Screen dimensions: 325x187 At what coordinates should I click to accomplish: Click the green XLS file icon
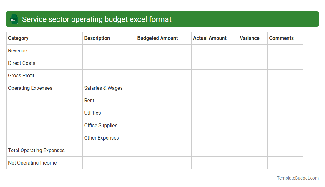point(14,19)
